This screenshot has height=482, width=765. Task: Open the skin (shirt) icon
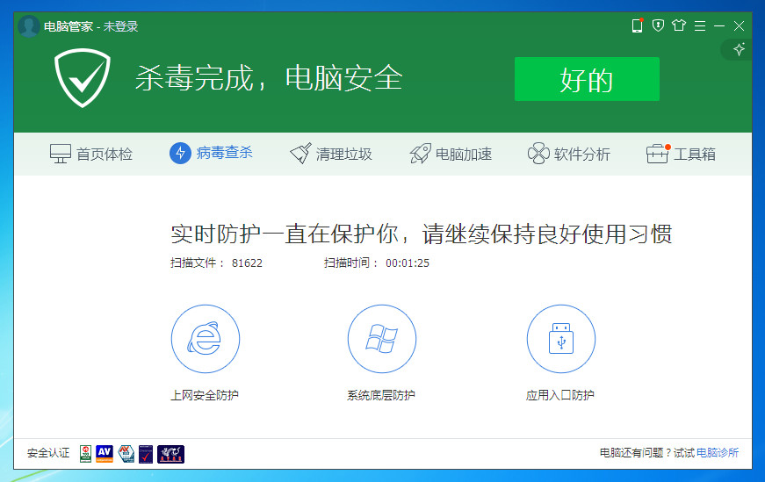[679, 25]
